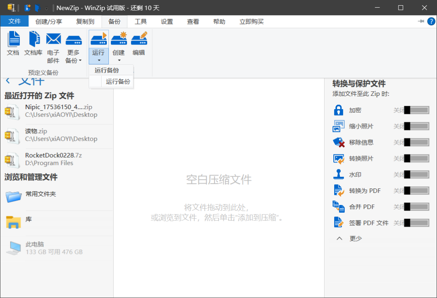Open the recent file 读物.zip
Viewport: 437px width, 298px height.
click(x=36, y=131)
